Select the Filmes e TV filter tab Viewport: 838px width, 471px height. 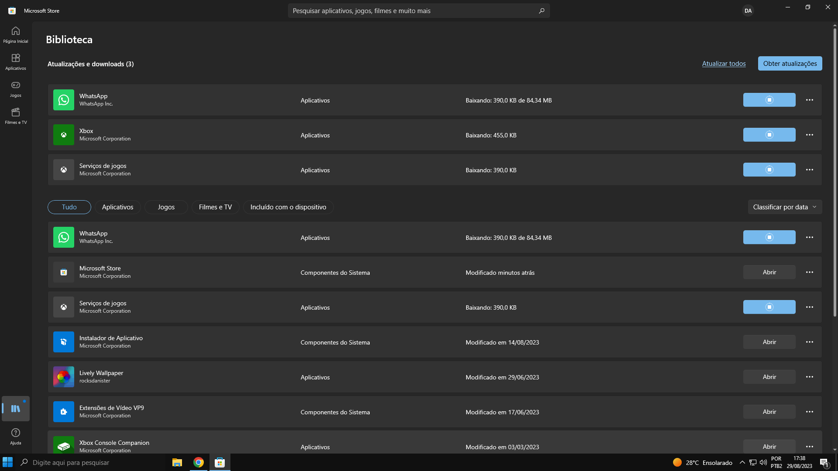[x=215, y=207]
